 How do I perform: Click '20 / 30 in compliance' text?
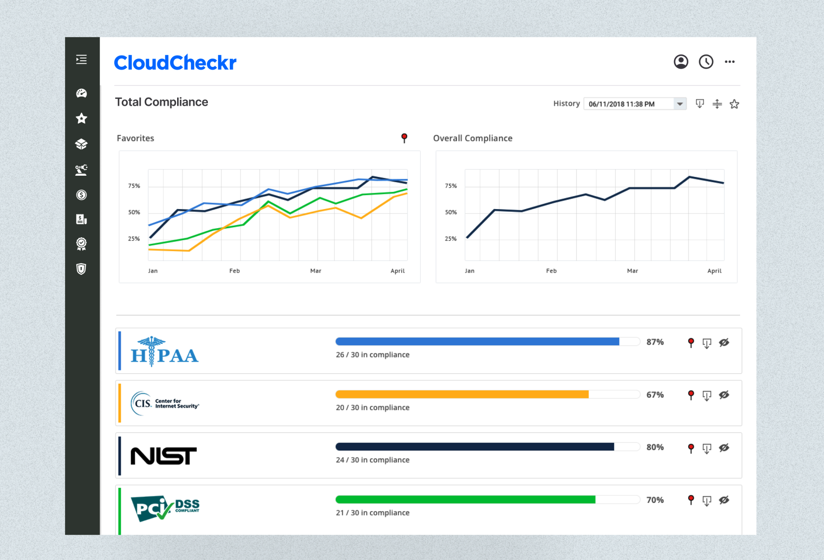pos(373,407)
